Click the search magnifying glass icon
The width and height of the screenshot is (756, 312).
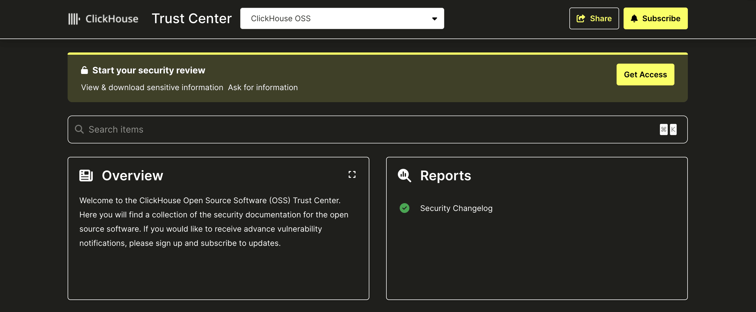coord(79,129)
